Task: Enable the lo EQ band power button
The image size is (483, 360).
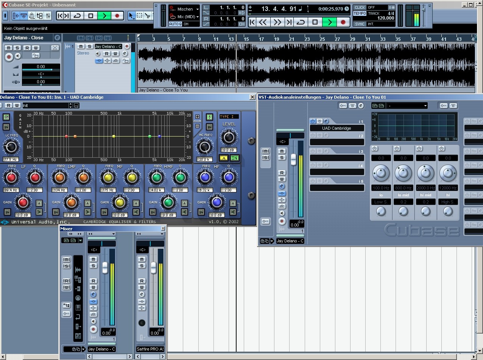Action: (x=375, y=149)
